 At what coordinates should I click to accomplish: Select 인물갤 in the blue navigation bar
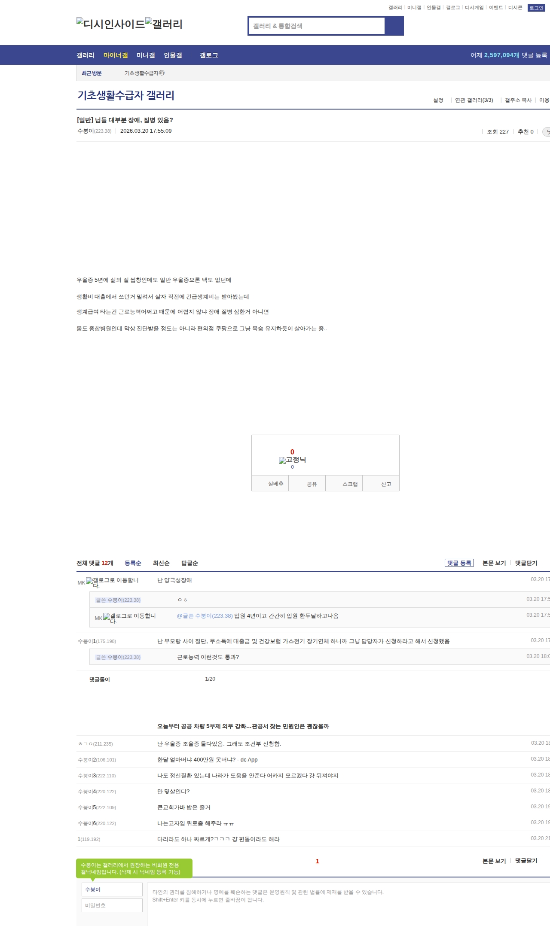[x=173, y=55]
